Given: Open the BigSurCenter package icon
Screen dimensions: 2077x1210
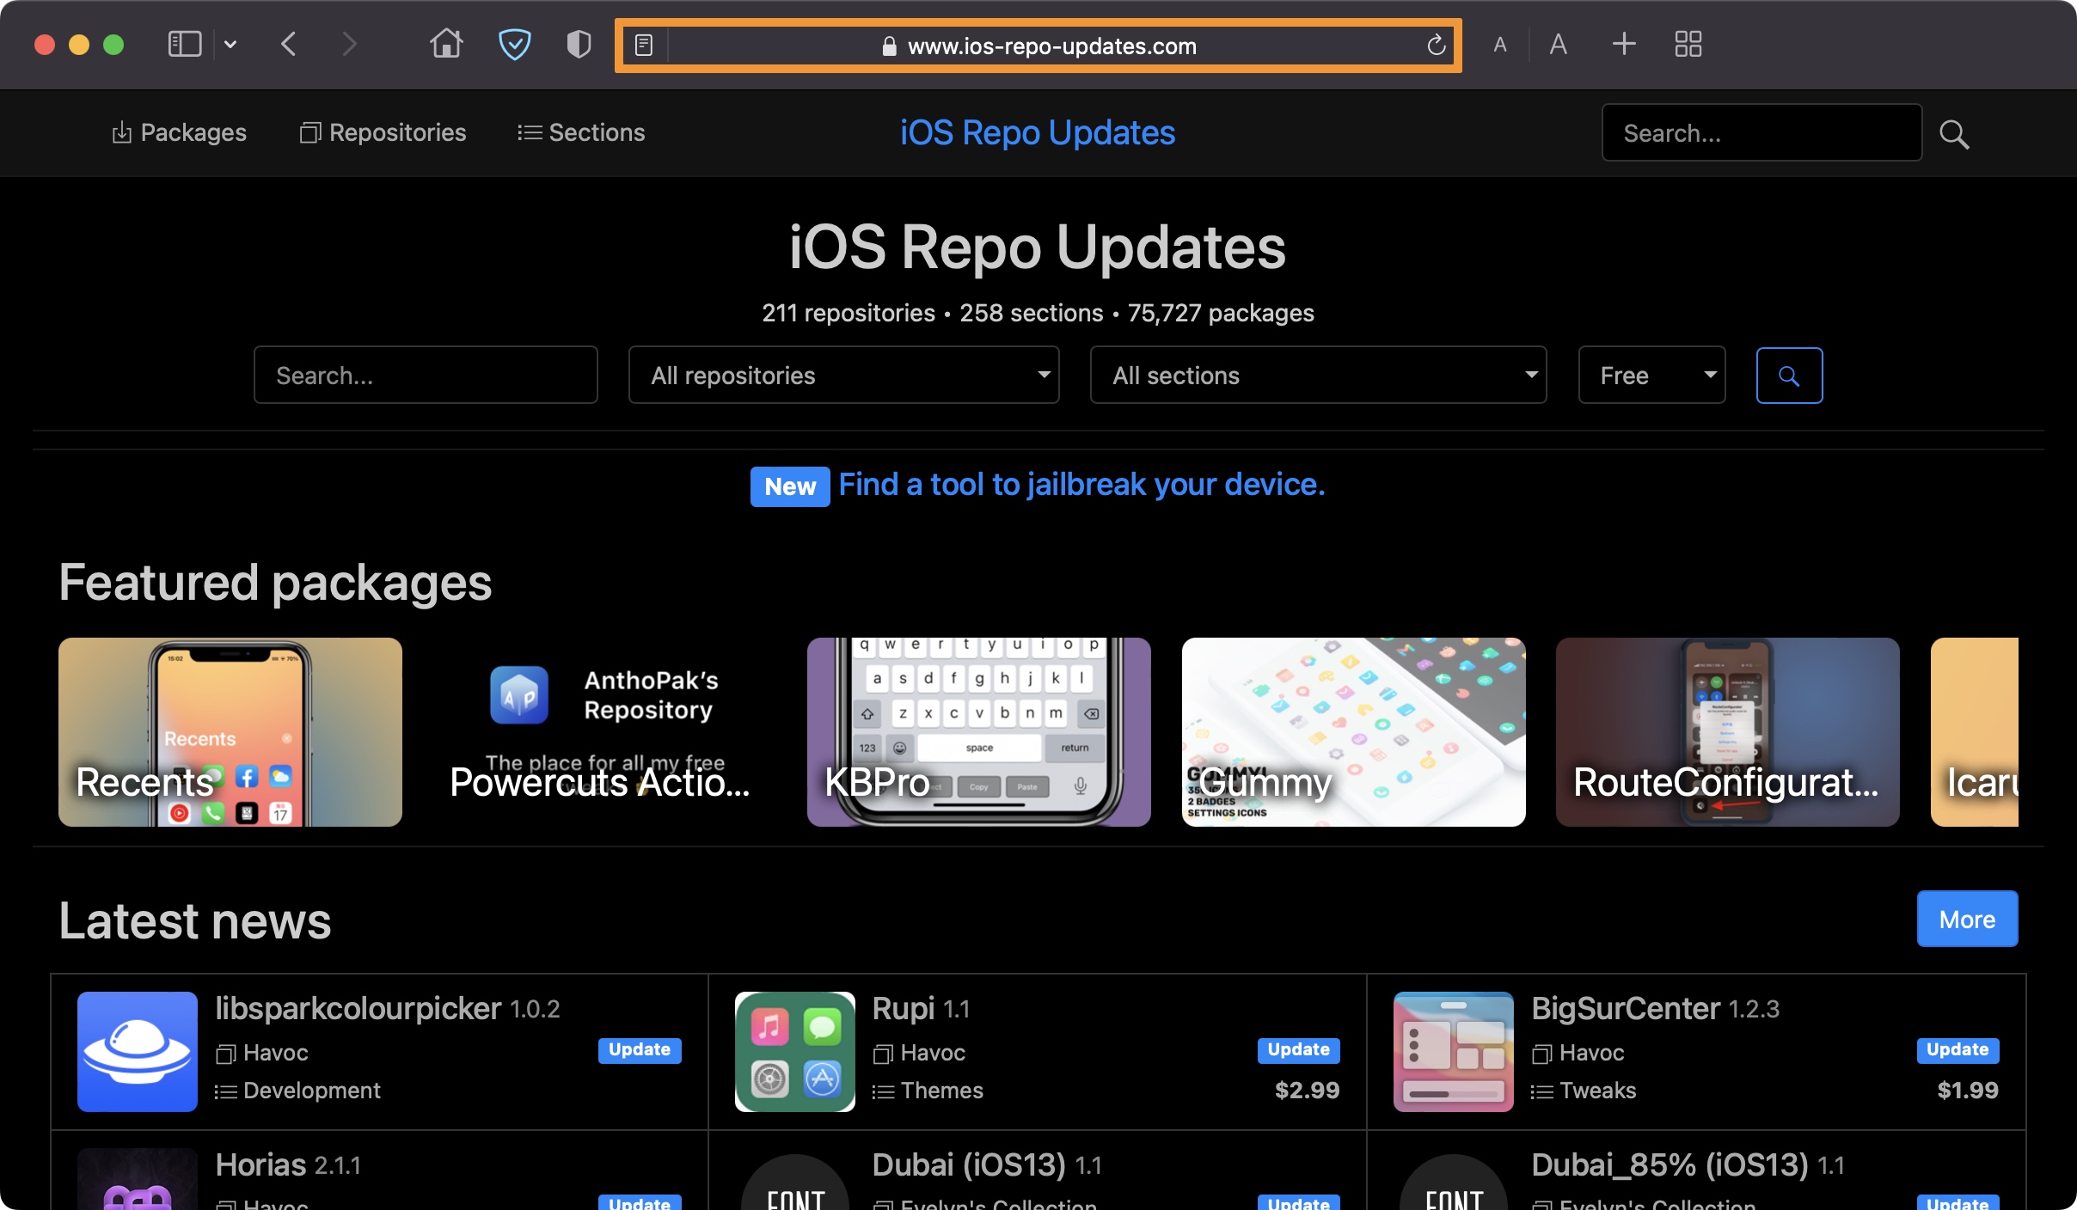Looking at the screenshot, I should 1454,1052.
